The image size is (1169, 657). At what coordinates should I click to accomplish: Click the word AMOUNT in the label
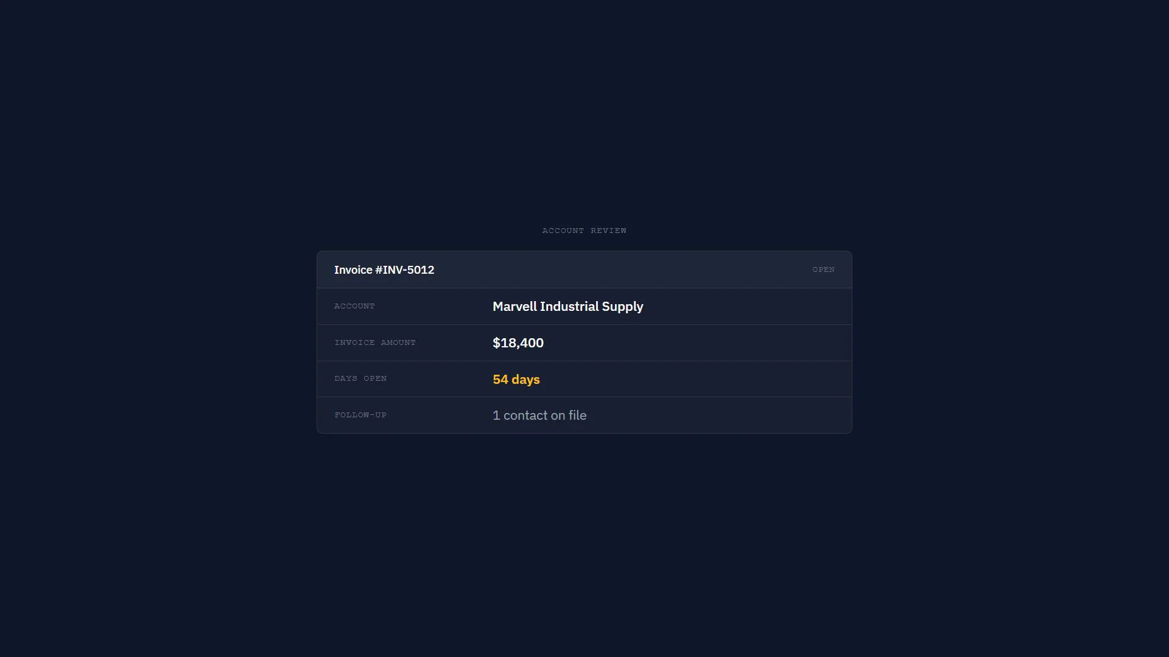398,342
